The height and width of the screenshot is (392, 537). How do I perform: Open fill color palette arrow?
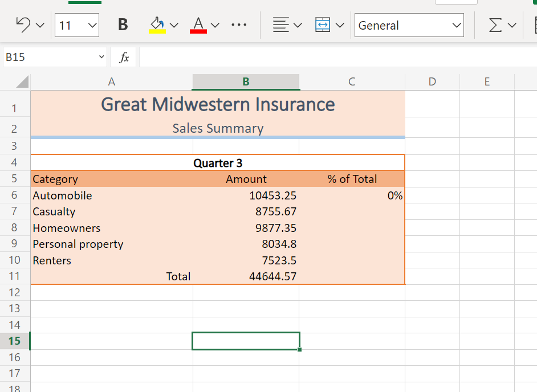point(174,25)
